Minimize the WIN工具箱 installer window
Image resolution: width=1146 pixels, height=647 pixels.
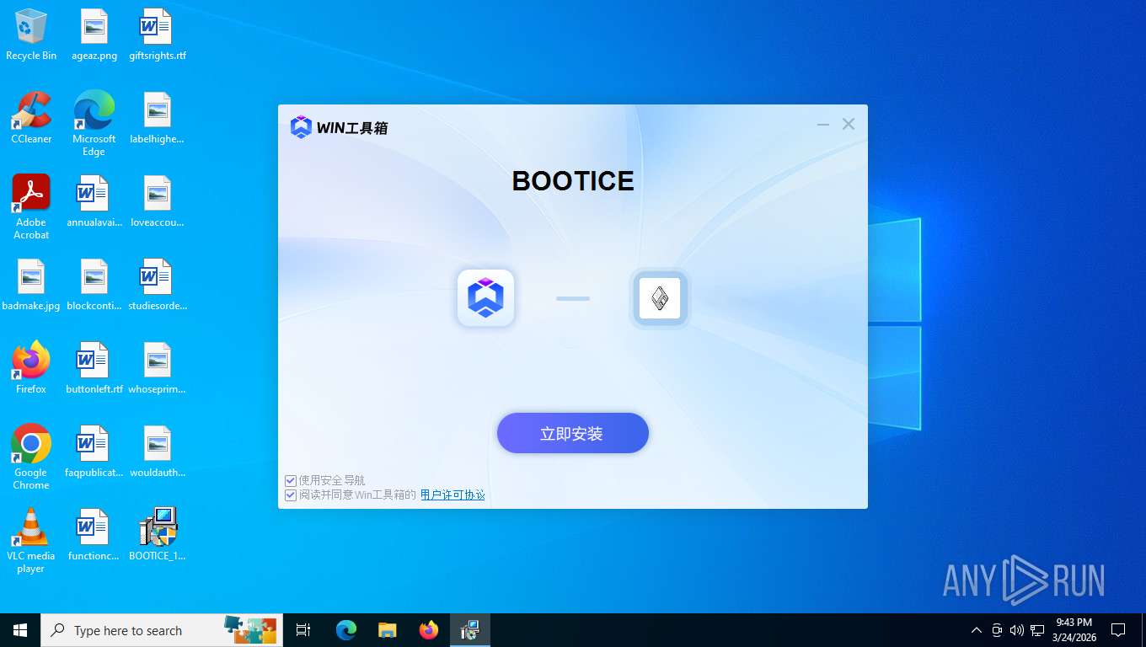[823, 125]
